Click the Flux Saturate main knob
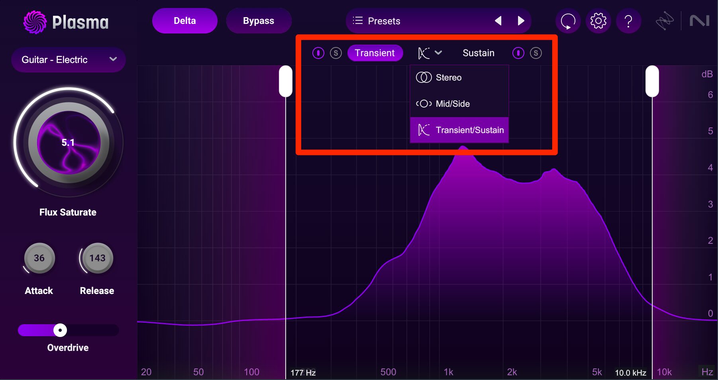Image resolution: width=718 pixels, height=380 pixels. (x=69, y=143)
